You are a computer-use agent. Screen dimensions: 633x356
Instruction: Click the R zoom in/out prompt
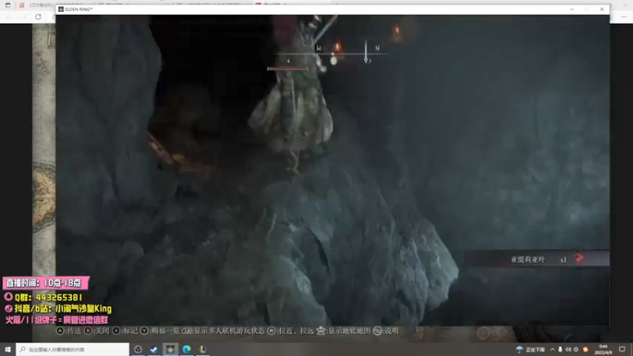[290, 331]
